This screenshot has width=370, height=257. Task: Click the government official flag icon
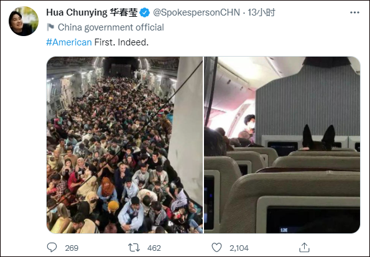click(50, 27)
